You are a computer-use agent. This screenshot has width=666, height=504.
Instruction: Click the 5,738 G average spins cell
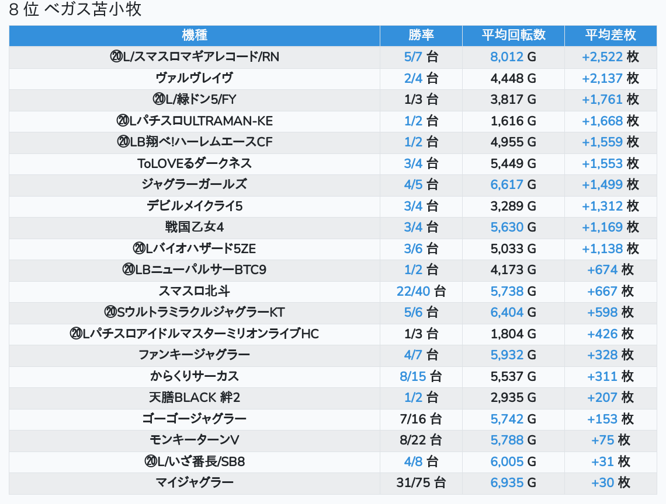tap(513, 292)
